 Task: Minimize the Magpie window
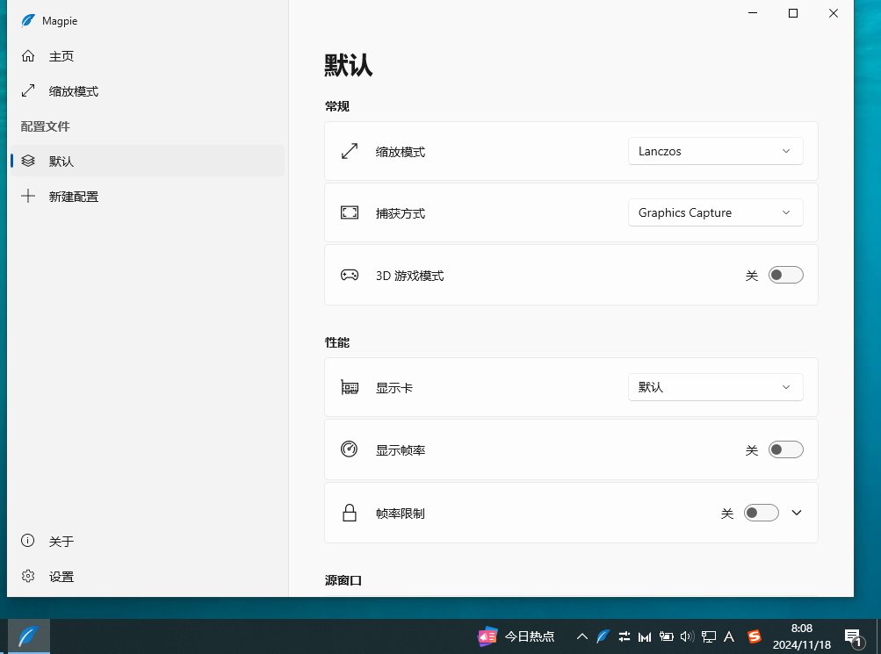point(753,13)
